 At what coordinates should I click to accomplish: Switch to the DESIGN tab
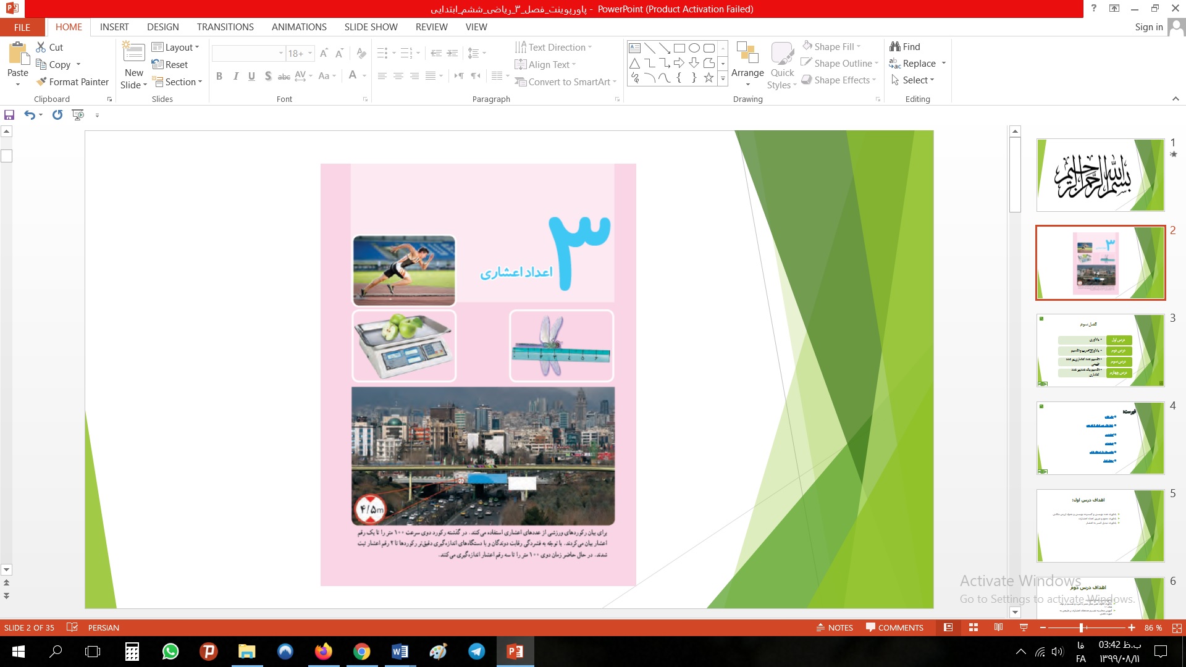tap(162, 27)
